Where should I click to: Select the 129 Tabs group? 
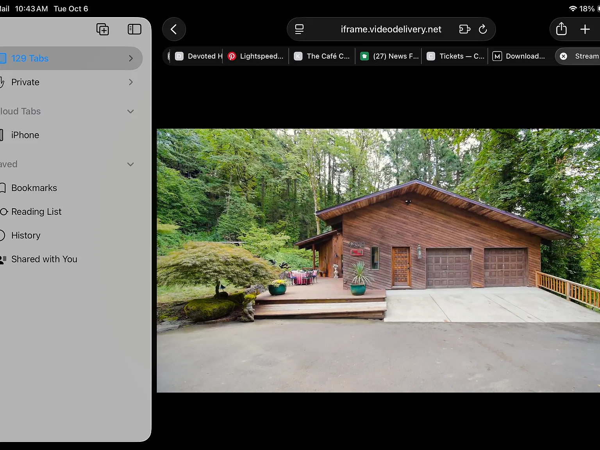[x=71, y=58]
